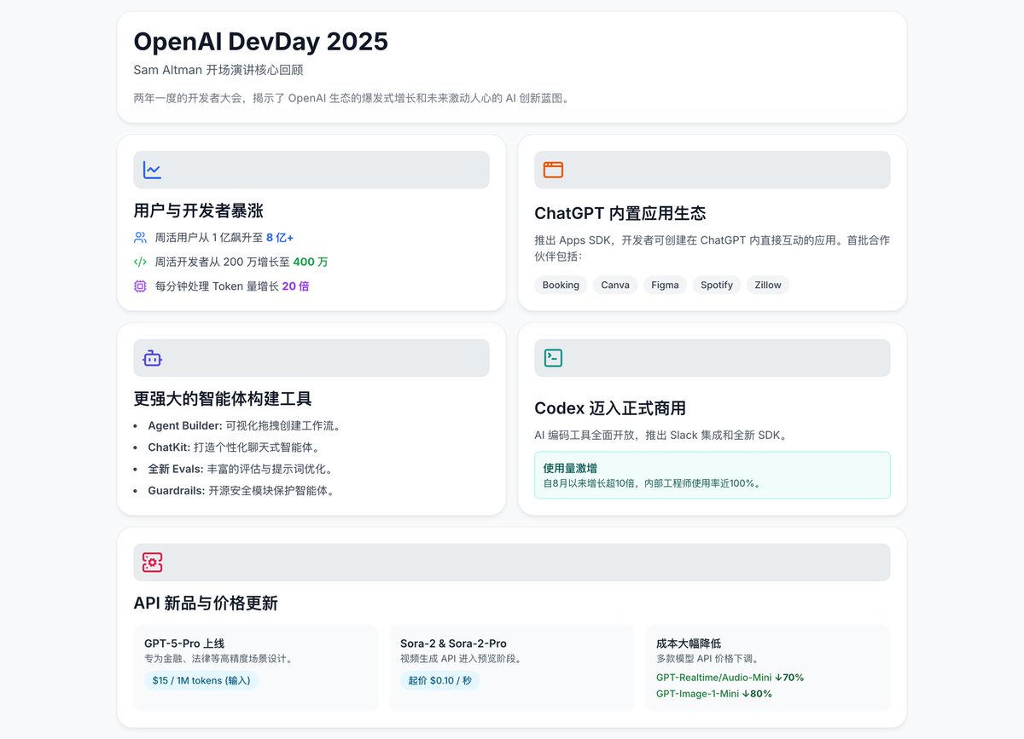Image resolution: width=1024 pixels, height=739 pixels.
Task: Select the users icon next to 周活用户 metric
Action: point(140,238)
